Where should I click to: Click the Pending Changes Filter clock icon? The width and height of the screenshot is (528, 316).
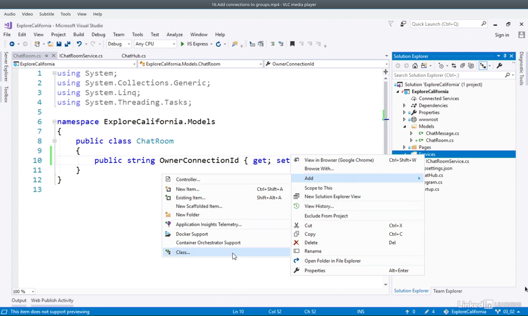click(441, 66)
